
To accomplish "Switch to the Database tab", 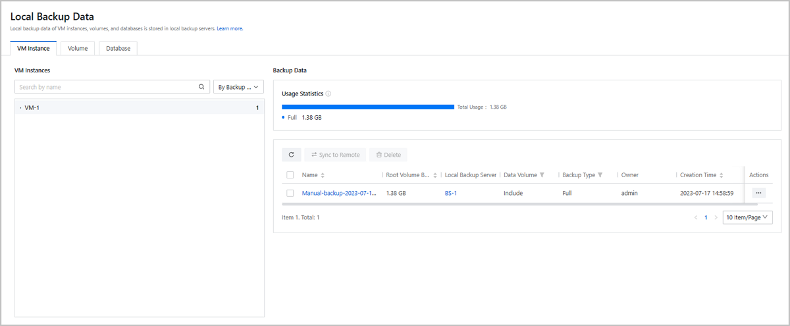I will [x=118, y=48].
